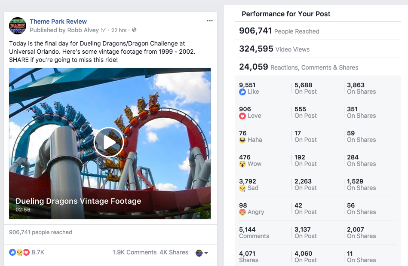Click the Sad reaction icon under post
Image resolution: width=408 pixels, height=266 pixels.
coord(19,252)
